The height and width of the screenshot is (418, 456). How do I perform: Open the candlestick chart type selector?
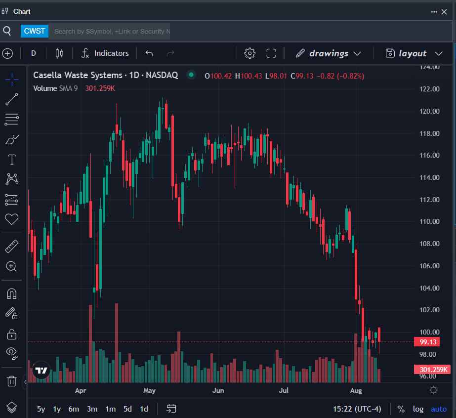pyautogui.click(x=59, y=53)
